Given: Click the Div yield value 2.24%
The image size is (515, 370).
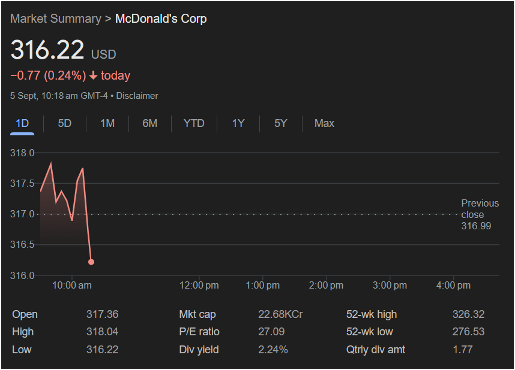Looking at the screenshot, I should (x=273, y=350).
